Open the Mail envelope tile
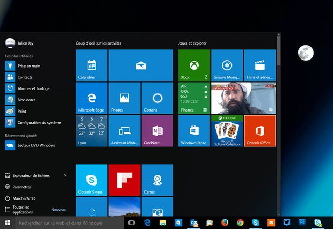Viewport: 333px width, 229px height. click(x=141, y=65)
